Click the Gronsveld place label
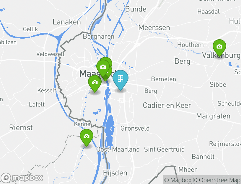 pyautogui.click(x=135, y=129)
